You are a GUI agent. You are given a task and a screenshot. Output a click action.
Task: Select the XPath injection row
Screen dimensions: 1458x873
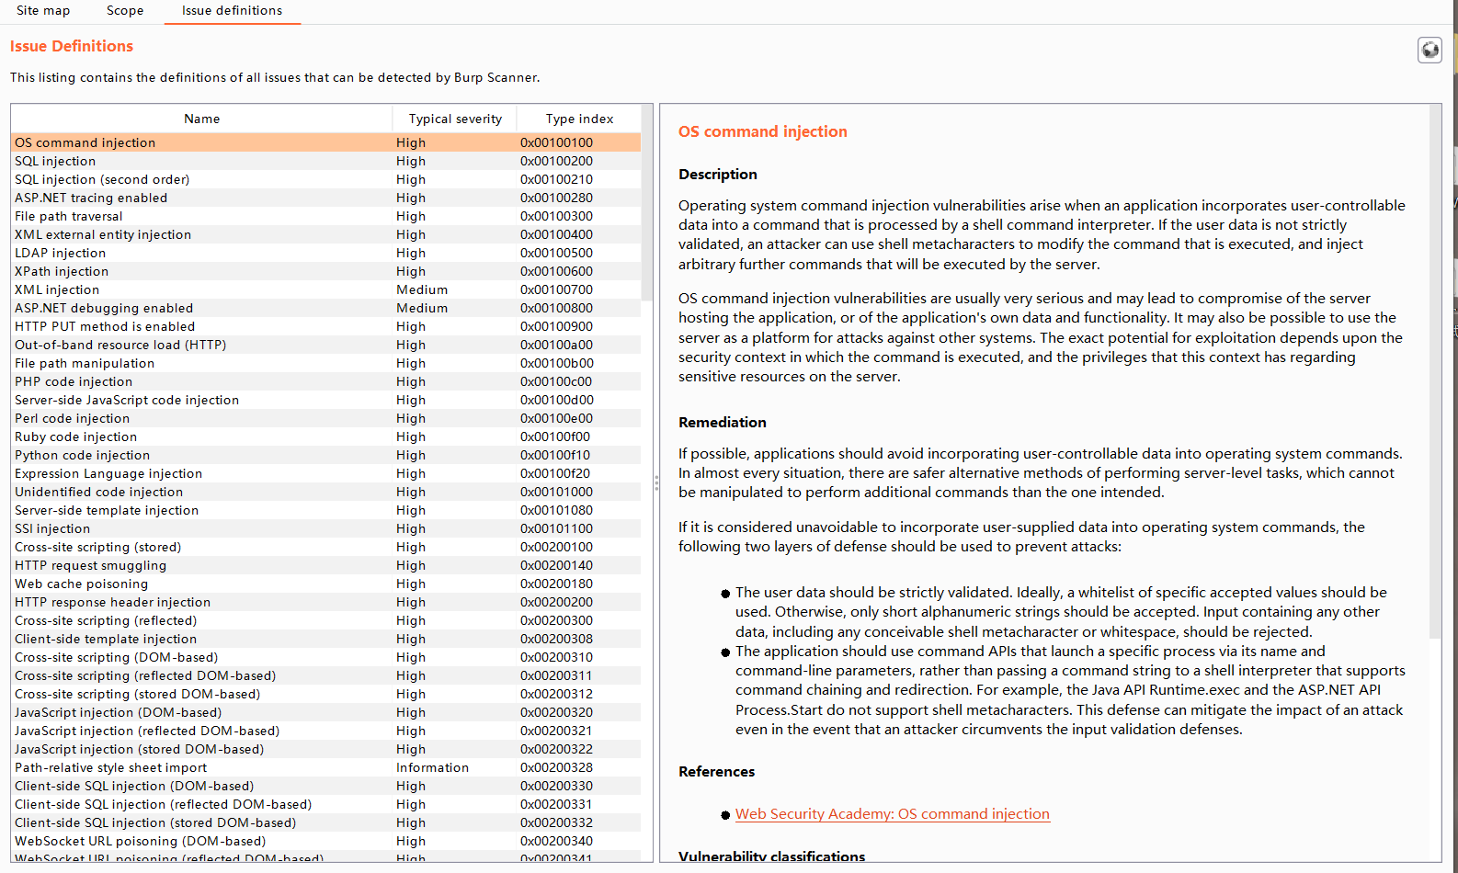point(325,271)
